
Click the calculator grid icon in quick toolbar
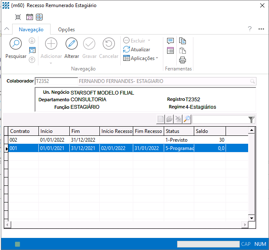click(x=39, y=17)
